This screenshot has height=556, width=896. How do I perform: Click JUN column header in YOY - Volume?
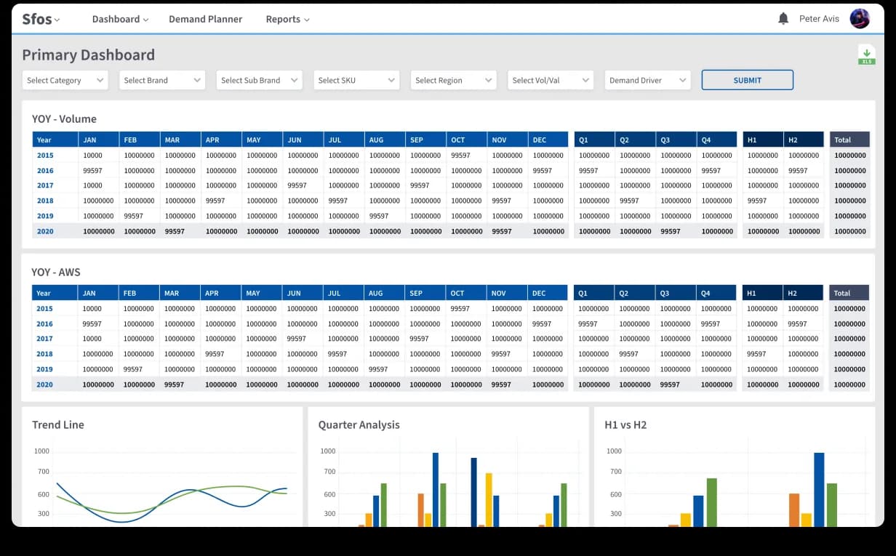coord(303,140)
